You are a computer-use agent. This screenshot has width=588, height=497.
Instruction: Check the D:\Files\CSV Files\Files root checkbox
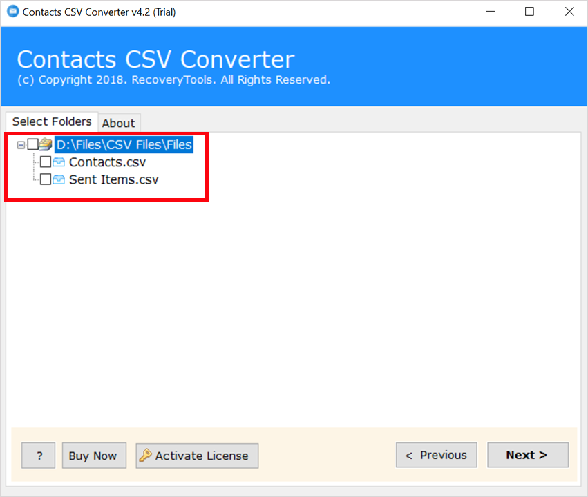pos(33,144)
